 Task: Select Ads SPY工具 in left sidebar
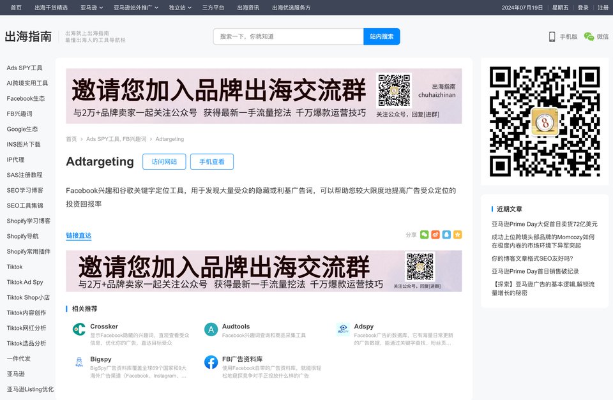24,68
